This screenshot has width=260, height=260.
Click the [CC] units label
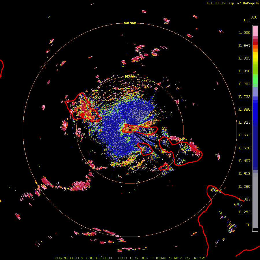[x=246, y=20]
